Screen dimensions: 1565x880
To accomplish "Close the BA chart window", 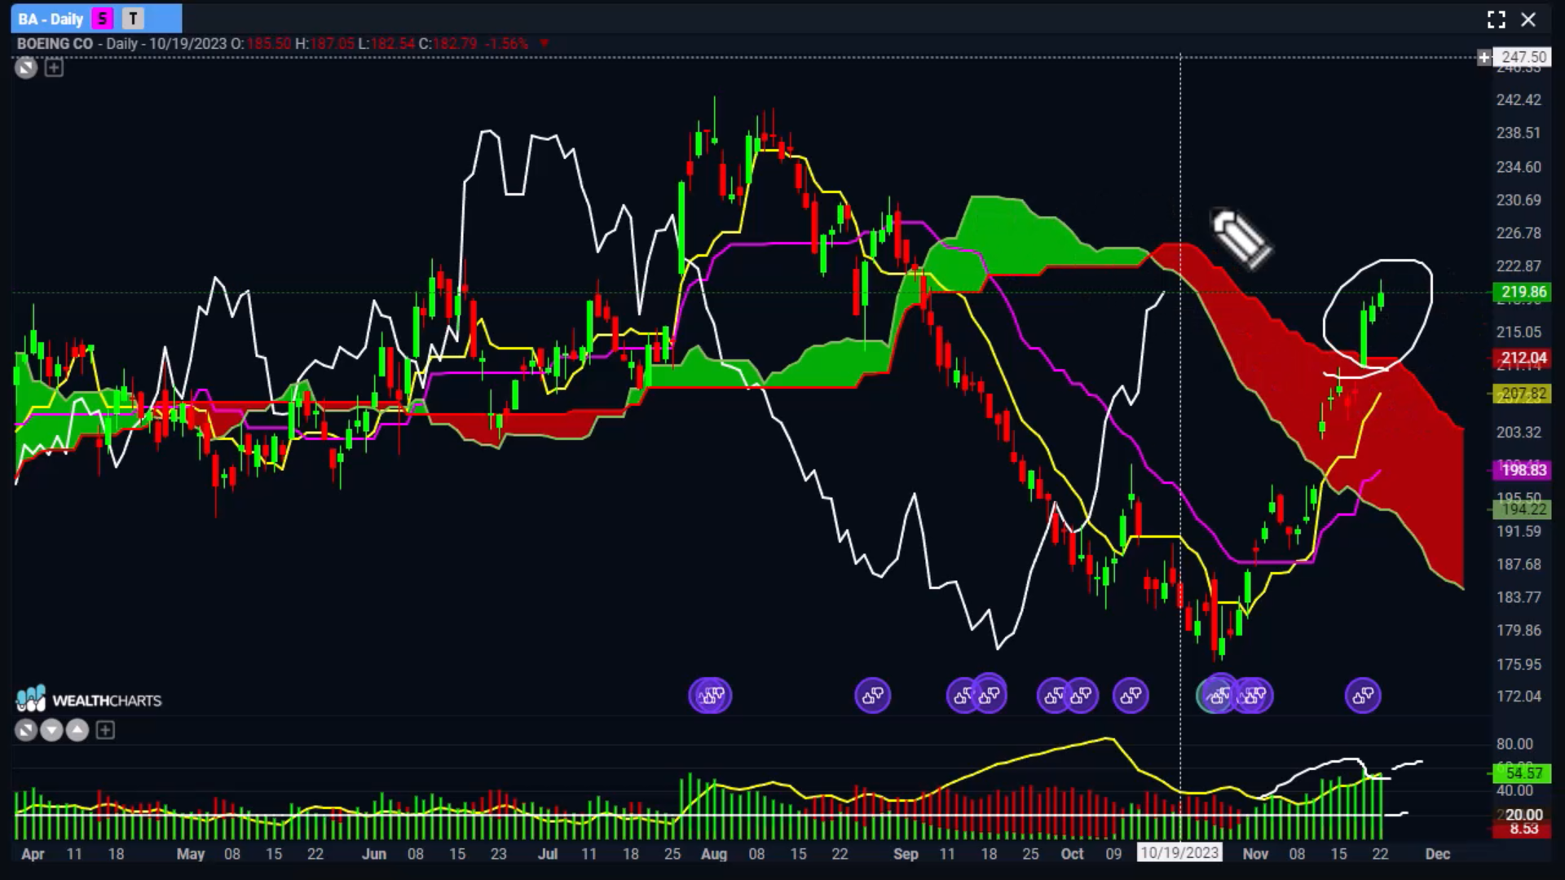I will 1528,20.
